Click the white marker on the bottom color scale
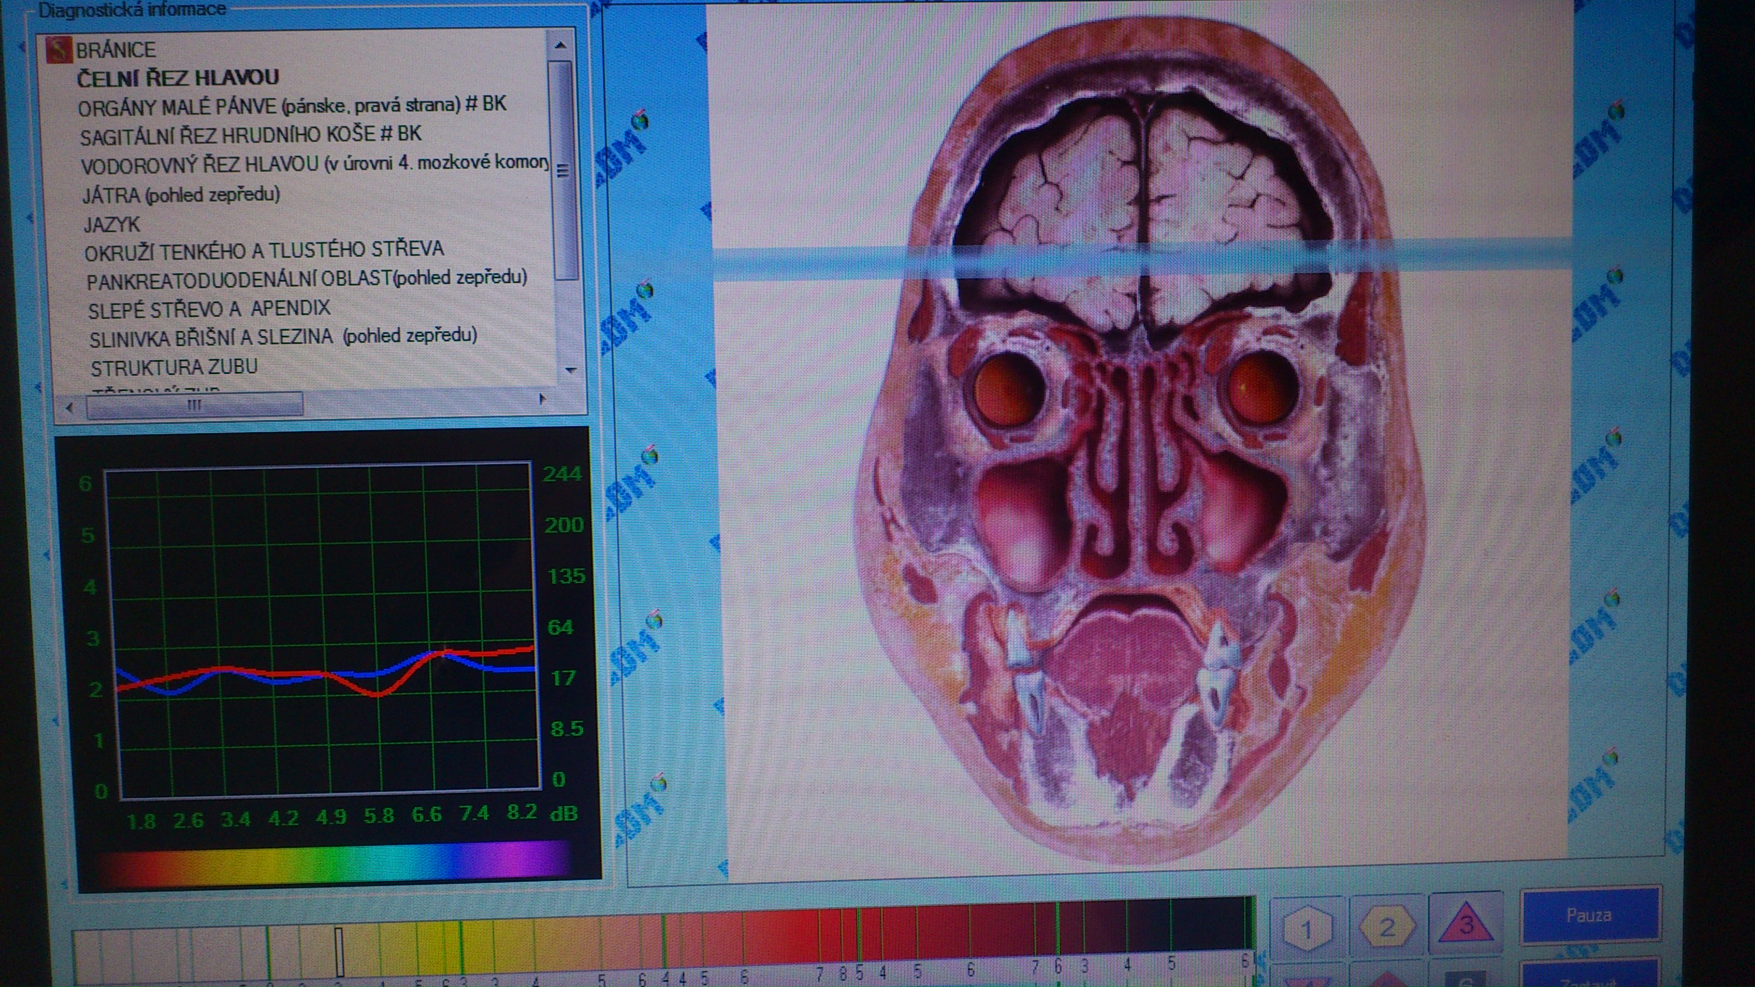 [x=339, y=951]
